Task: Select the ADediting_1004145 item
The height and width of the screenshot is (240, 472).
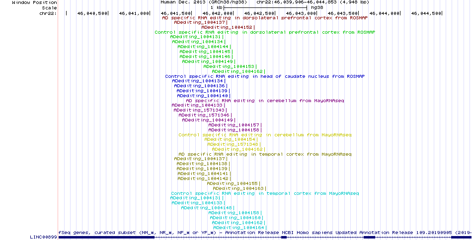Action: (206, 52)
